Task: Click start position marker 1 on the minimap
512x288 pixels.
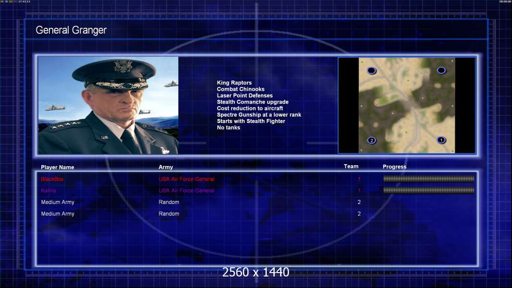Action: coord(441,140)
